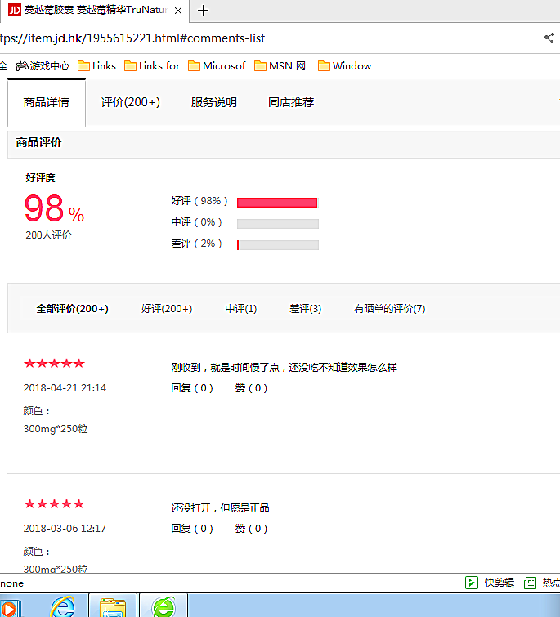This screenshot has height=617, width=560.
Task: Close the JD product browser tab
Action: click(178, 11)
